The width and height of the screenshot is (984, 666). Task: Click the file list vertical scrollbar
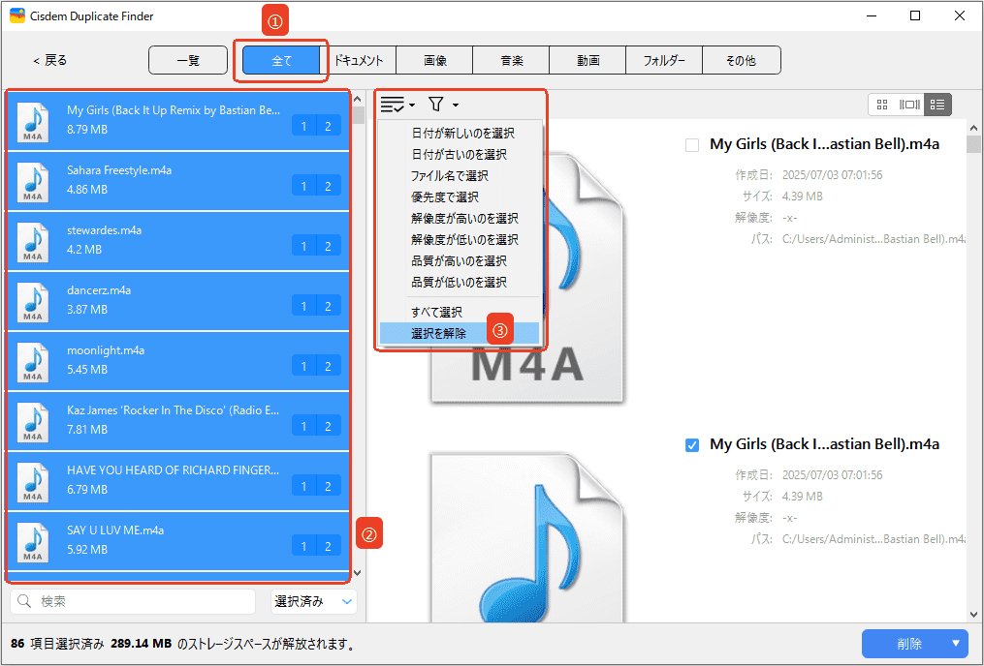[x=357, y=339]
